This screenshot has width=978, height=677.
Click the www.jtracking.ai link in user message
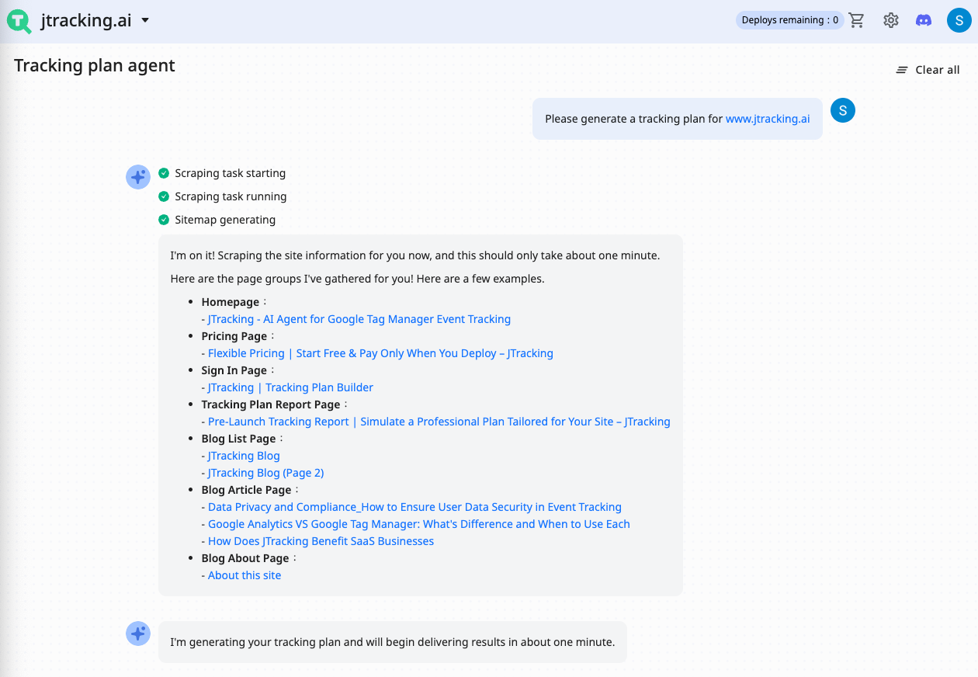pos(768,119)
